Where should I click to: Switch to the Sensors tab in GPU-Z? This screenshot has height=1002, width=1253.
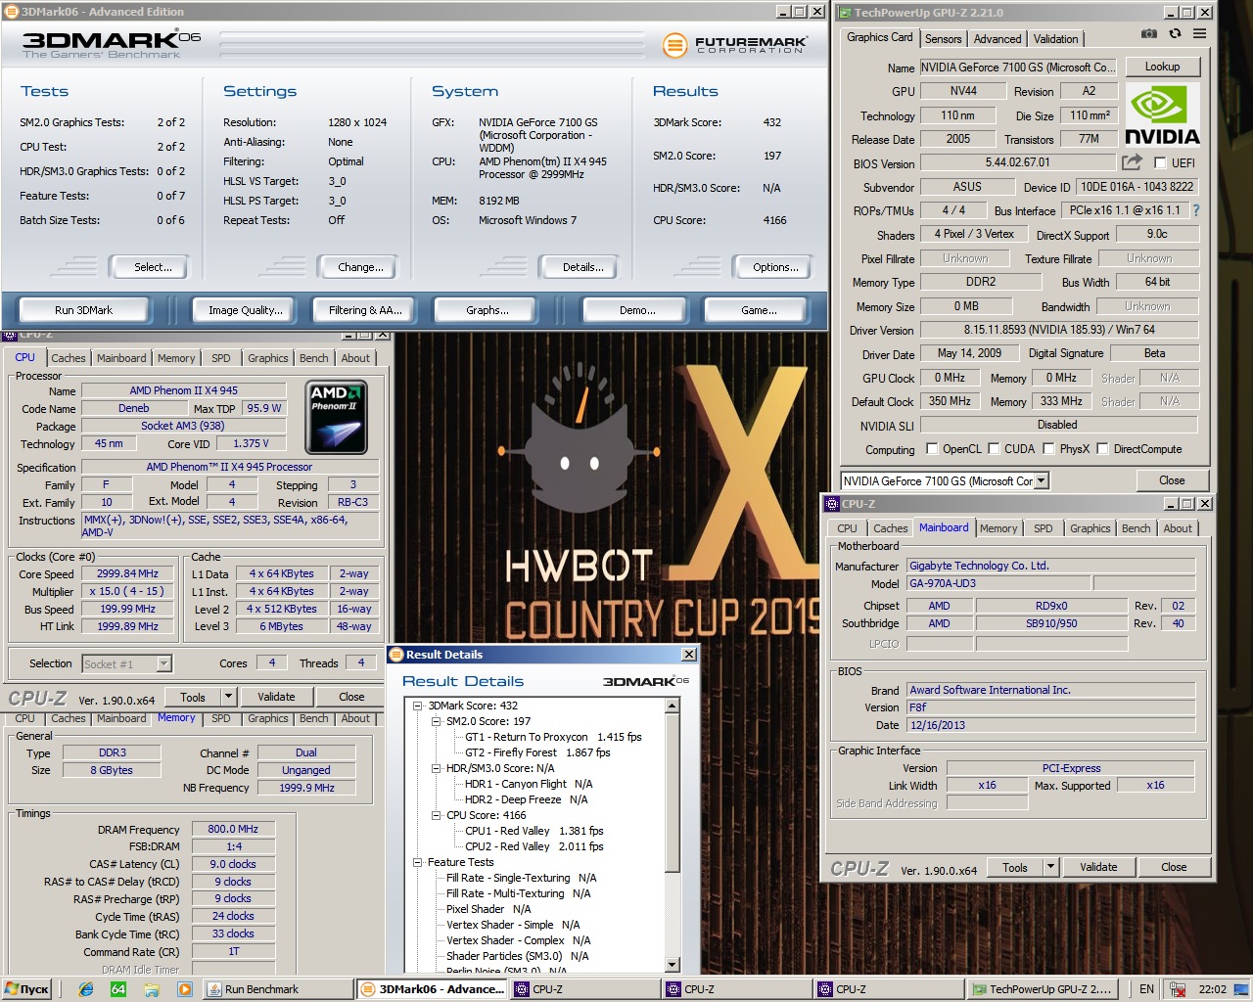click(x=943, y=39)
